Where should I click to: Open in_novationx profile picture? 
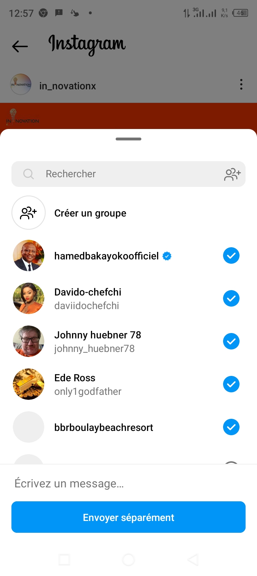pos(21,85)
